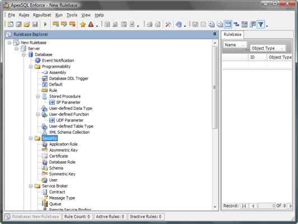Click the Save floppy disk icon
Screen dimensions: 298x224
tap(35, 25)
